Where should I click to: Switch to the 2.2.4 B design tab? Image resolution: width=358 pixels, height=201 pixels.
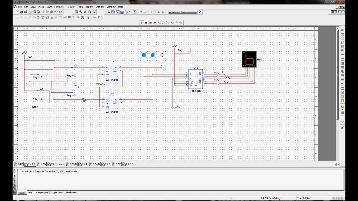click(x=95, y=164)
